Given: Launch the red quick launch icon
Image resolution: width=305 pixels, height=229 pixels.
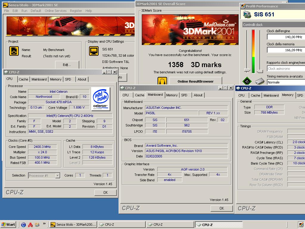Looking at the screenshot, I should (x=30, y=225).
